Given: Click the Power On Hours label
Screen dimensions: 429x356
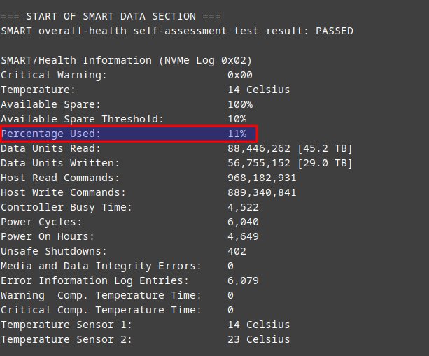Looking at the screenshot, I should pyautogui.click(x=48, y=236).
